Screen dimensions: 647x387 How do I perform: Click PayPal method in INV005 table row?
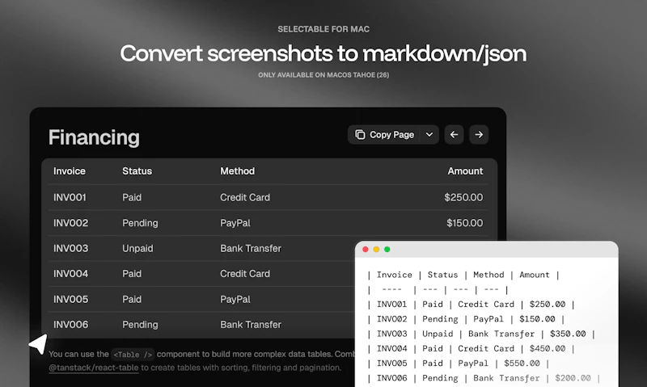(235, 299)
